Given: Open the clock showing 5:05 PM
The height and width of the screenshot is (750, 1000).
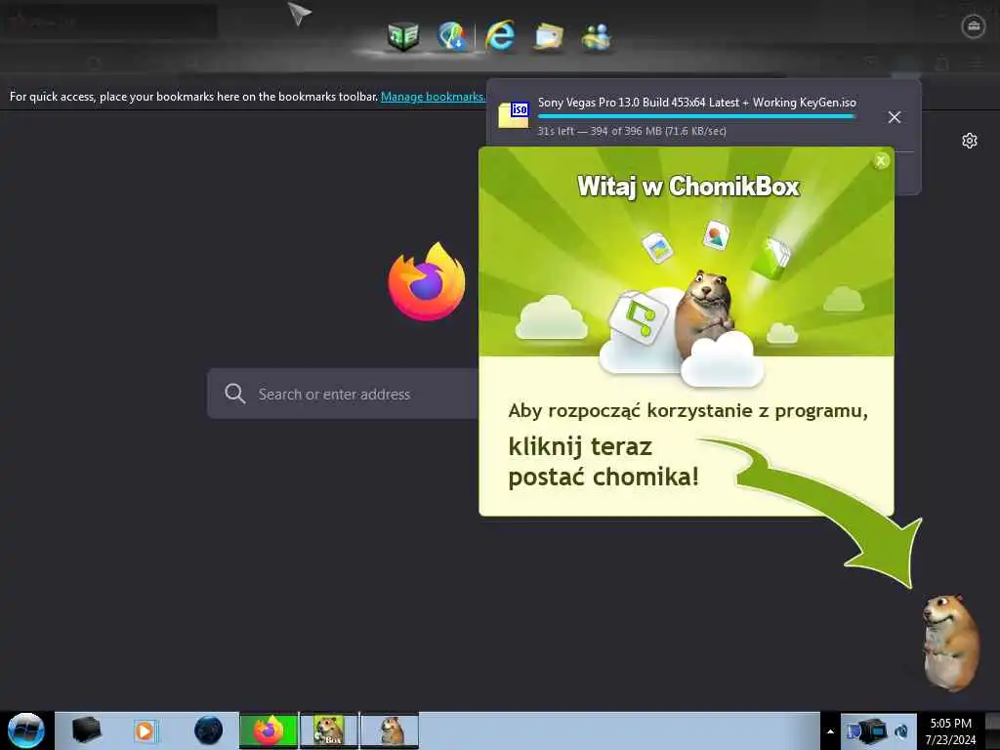Looking at the screenshot, I should pos(950,731).
